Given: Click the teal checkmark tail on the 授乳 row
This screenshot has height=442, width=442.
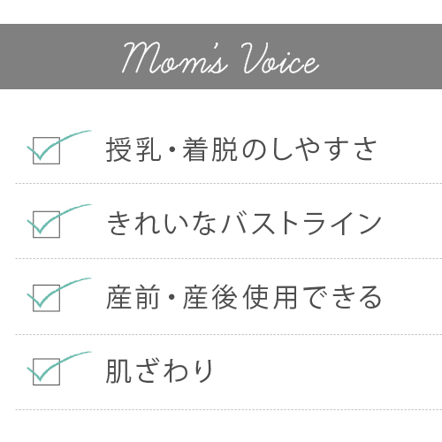Looking at the screenshot, I should tap(75, 136).
